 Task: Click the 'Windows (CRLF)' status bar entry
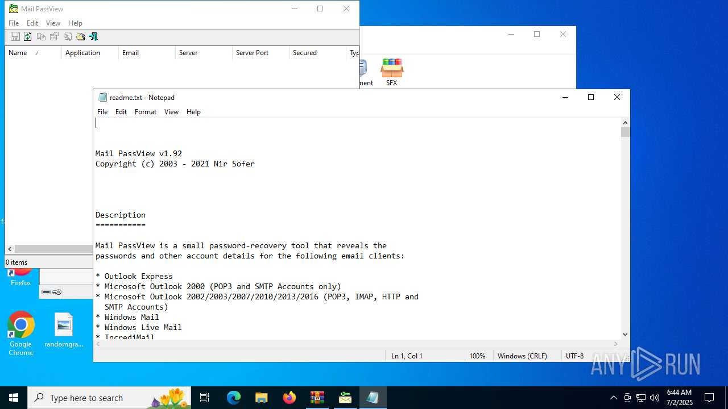tap(522, 356)
